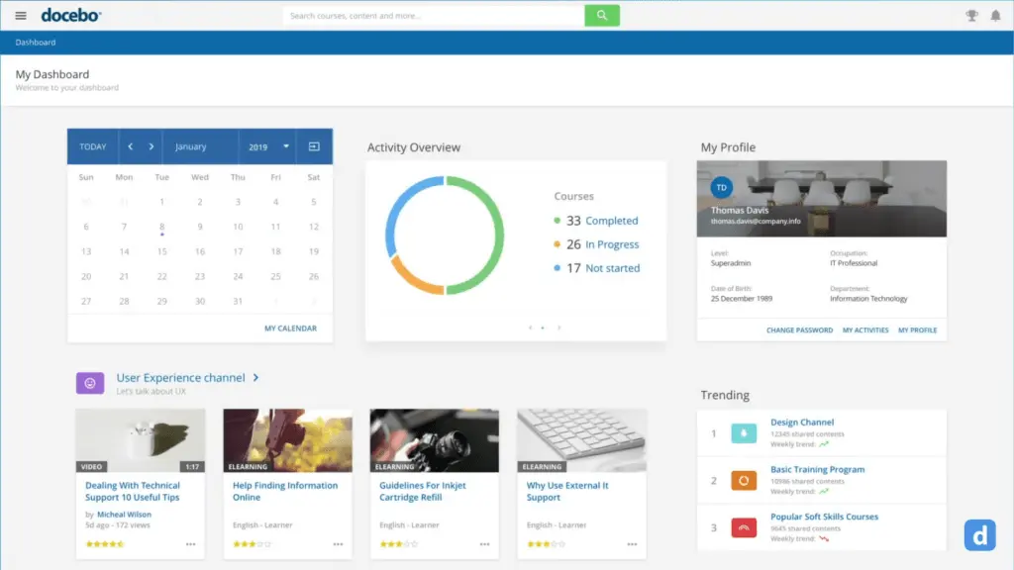The height and width of the screenshot is (570, 1014).
Task: Open the trophy gamification icon
Action: point(971,16)
